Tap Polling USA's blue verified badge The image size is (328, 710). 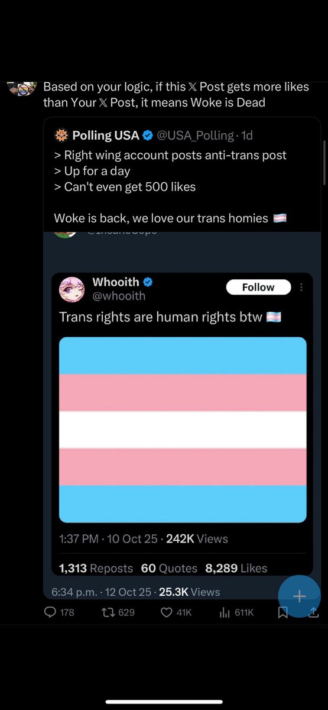(148, 135)
